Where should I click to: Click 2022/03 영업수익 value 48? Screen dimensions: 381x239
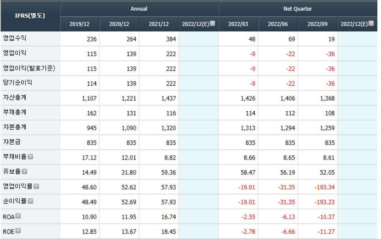252,39
